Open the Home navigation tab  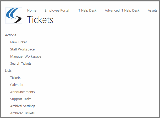click(x=32, y=11)
